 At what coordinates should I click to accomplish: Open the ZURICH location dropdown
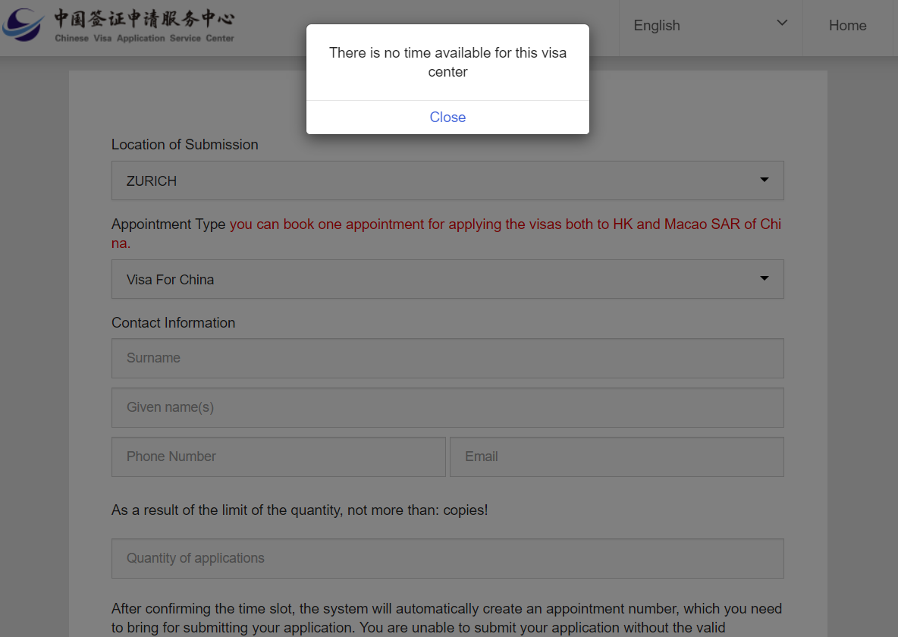click(x=447, y=180)
